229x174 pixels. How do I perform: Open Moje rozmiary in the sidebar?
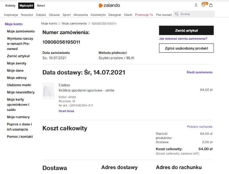[18, 117]
